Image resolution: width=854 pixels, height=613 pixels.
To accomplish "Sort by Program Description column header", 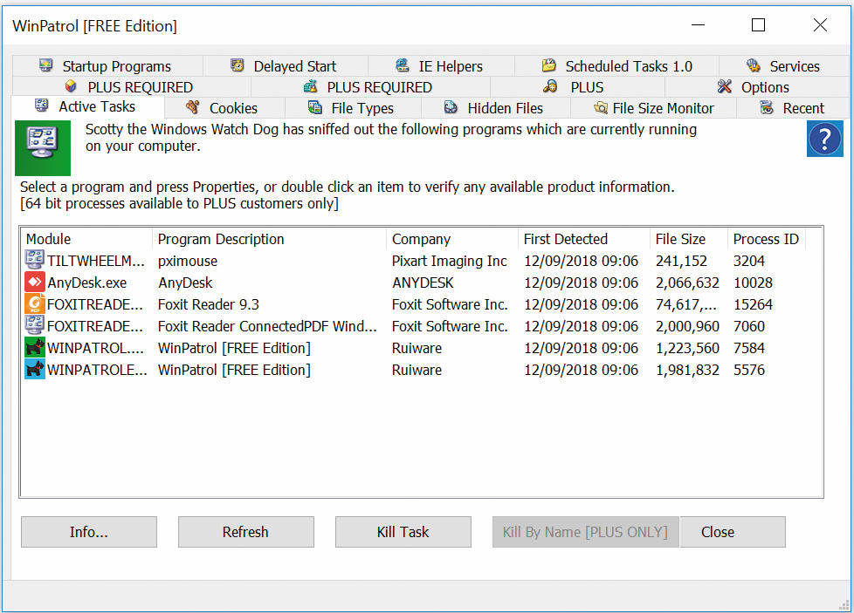I will coord(270,239).
